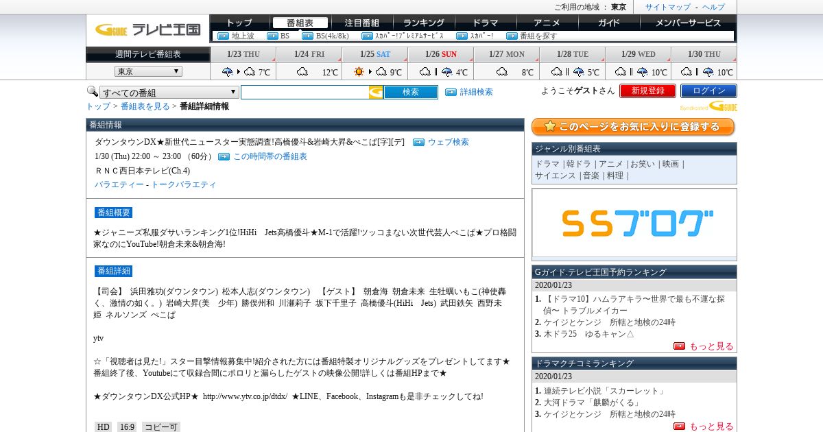The image size is (823, 432).
Task: Click 週間テレビ番組表 header
Action: click(x=147, y=54)
